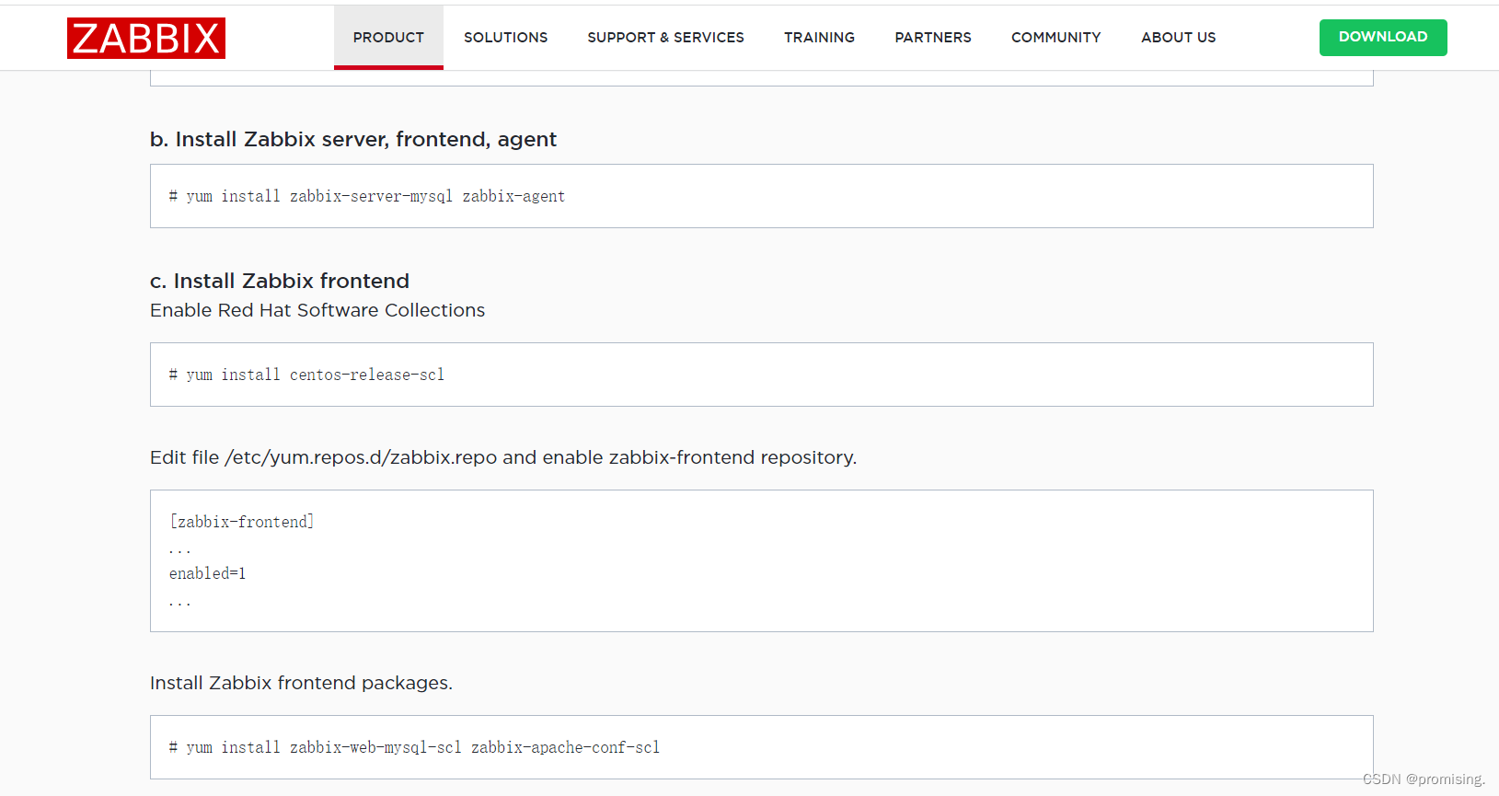Image resolution: width=1499 pixels, height=796 pixels.
Task: Click 'Install Zabbix frontend packages.' text
Action: click(301, 683)
